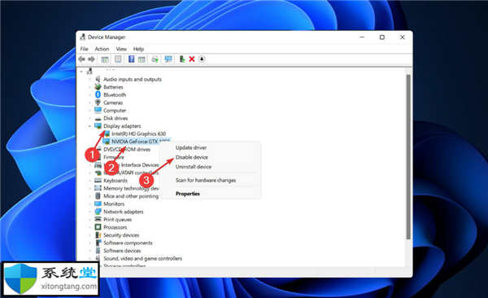Choose Scan for hardware changes in context menu
The height and width of the screenshot is (298, 488).
click(206, 180)
